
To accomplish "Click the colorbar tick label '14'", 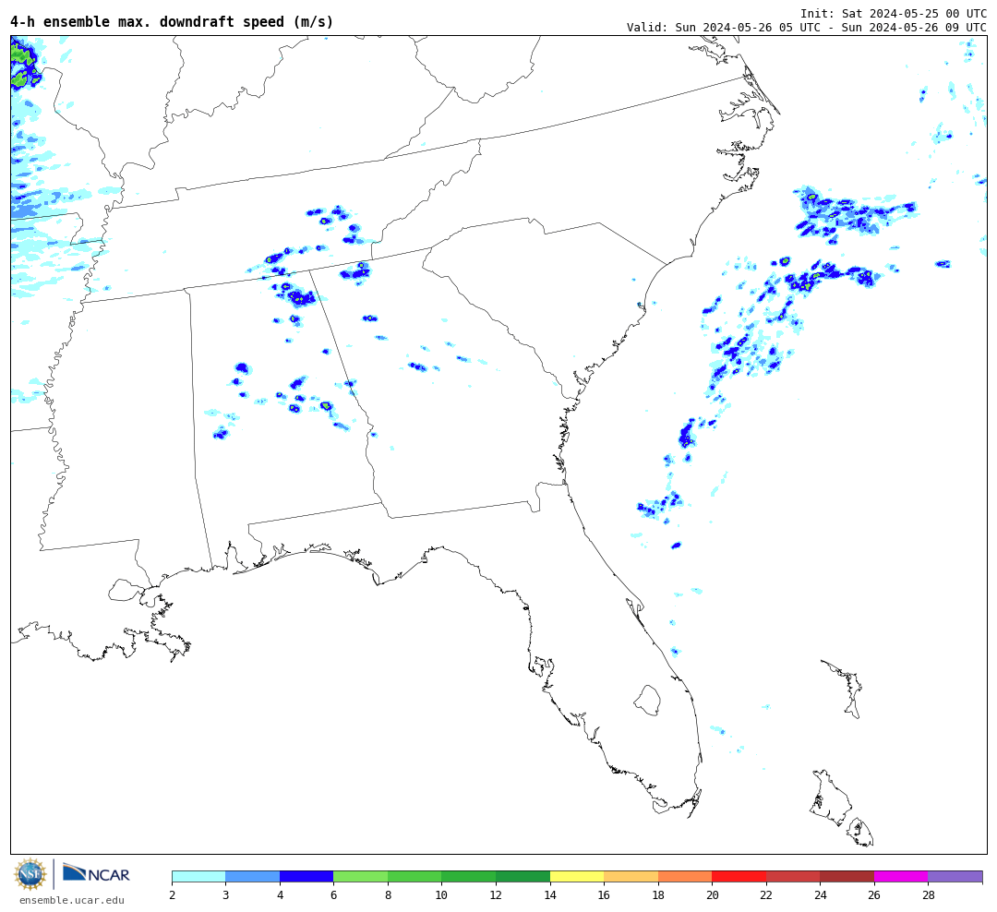I will [x=550, y=894].
